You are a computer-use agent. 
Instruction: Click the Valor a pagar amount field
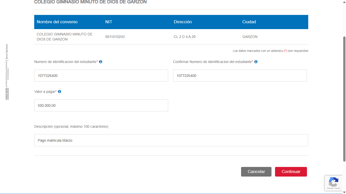pos(101,105)
